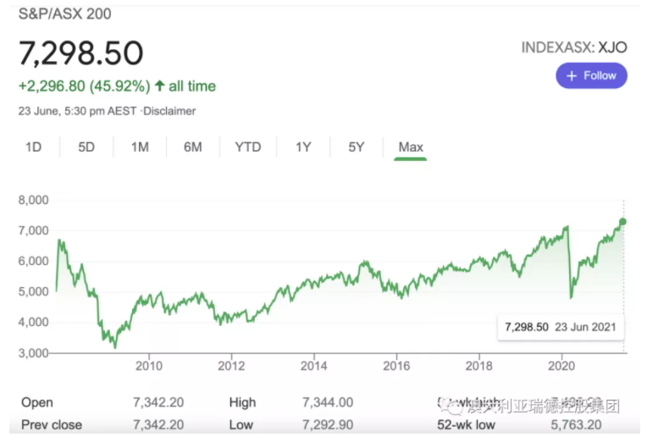647x437 pixels.
Task: Switch to the 1D time range
Action: point(33,147)
